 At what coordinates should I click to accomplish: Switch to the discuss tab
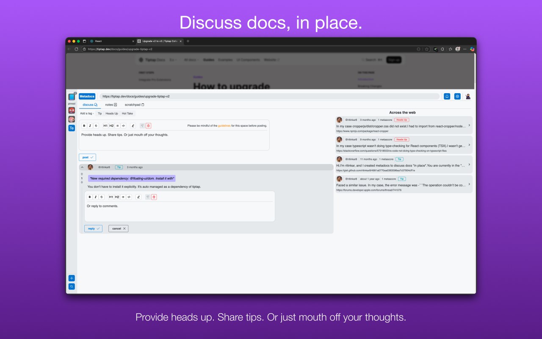(90, 105)
